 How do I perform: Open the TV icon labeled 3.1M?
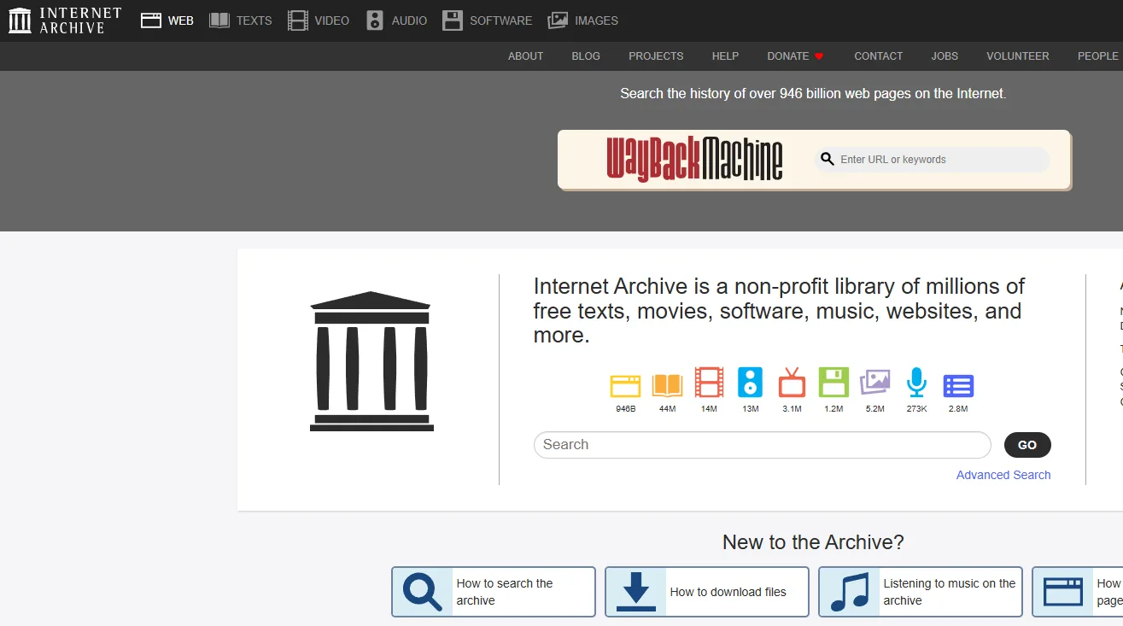(x=792, y=383)
